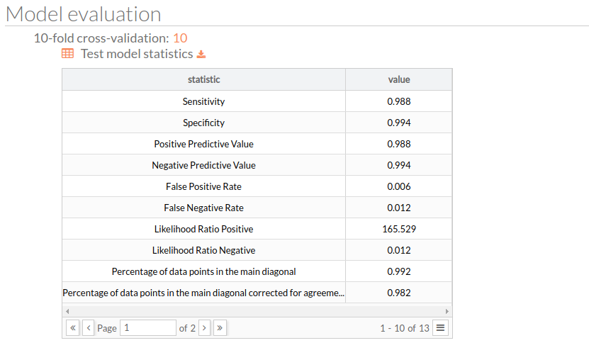Click the orange table icon
Screen dimensions: 589x355
(x=67, y=53)
